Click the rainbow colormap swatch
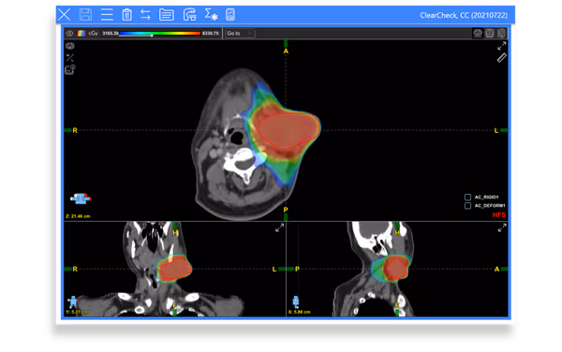 pyautogui.click(x=81, y=34)
